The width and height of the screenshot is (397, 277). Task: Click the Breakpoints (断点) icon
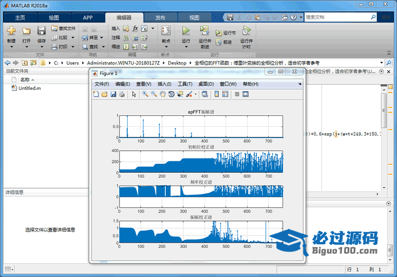(166, 30)
